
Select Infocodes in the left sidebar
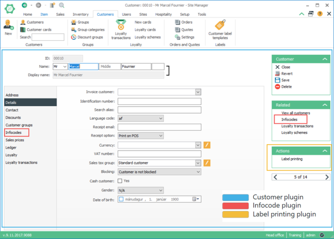coord(13,133)
